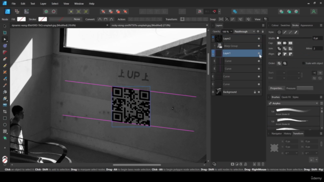Open the Layers panel options menu
Viewport: 324px width, 182px height.
click(x=263, y=25)
